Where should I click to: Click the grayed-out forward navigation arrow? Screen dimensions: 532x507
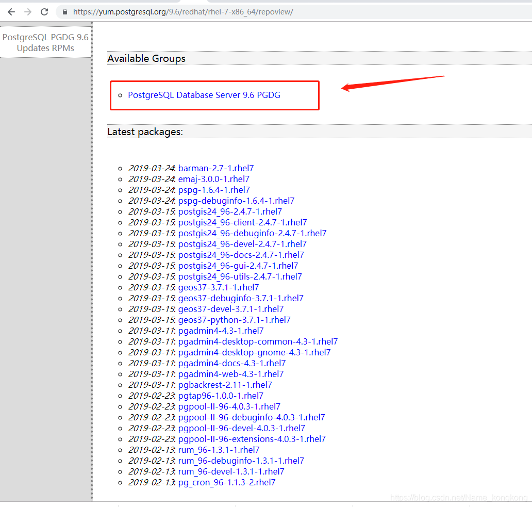pyautogui.click(x=27, y=11)
